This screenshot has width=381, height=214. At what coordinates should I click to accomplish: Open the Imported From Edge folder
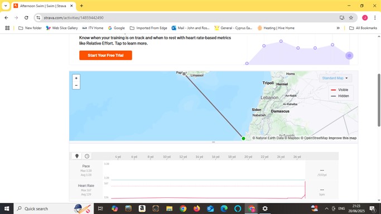[148, 28]
